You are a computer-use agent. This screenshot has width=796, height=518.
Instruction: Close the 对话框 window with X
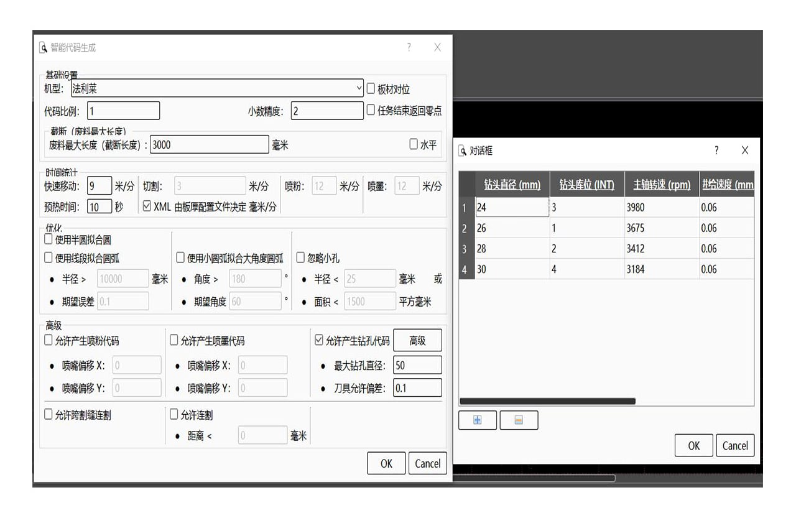(745, 150)
